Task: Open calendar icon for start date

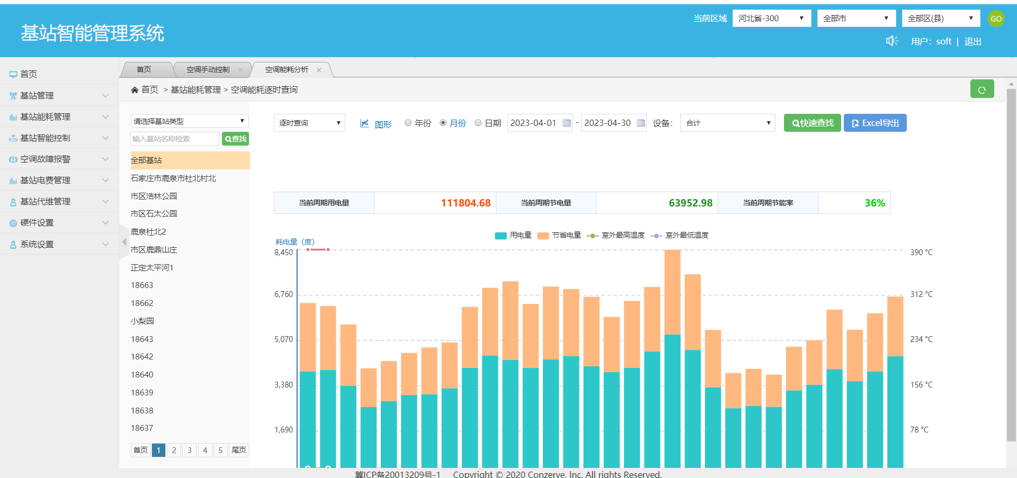Action: (x=567, y=123)
